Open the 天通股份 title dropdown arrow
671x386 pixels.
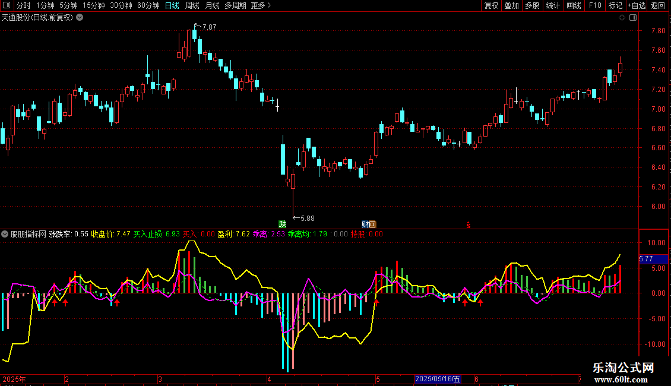pos(80,18)
